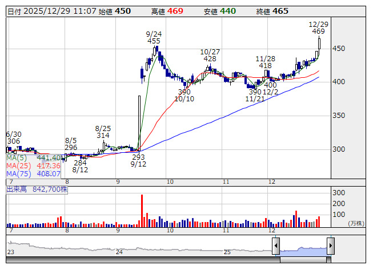Click year 24 in navigator timeline
This screenshot has height=269, width=373.
119,252
